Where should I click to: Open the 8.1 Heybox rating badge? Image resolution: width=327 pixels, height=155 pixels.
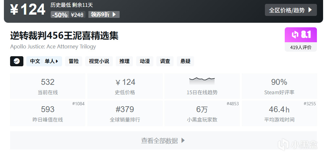pyautogui.click(x=301, y=35)
